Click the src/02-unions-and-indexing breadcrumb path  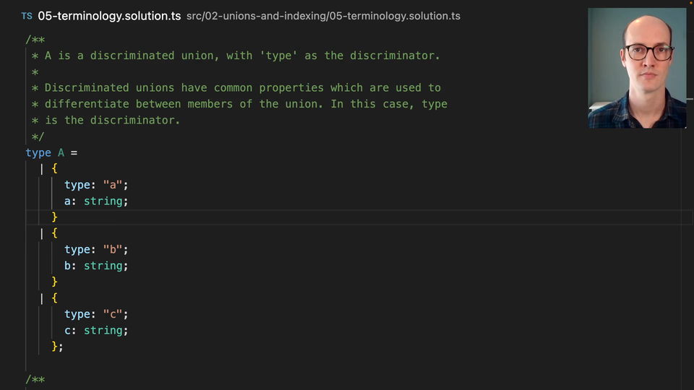coord(323,16)
